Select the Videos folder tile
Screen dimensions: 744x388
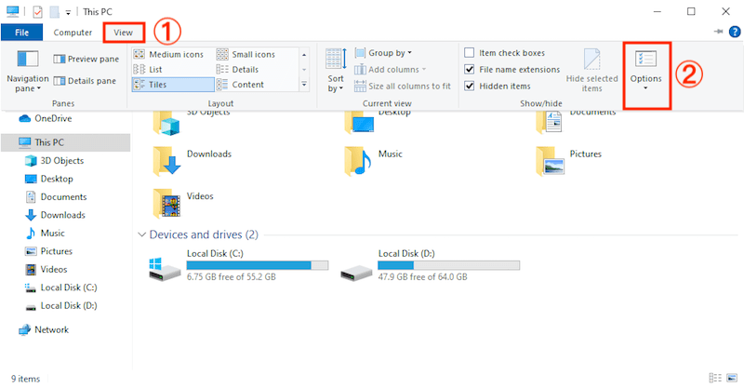click(x=183, y=203)
